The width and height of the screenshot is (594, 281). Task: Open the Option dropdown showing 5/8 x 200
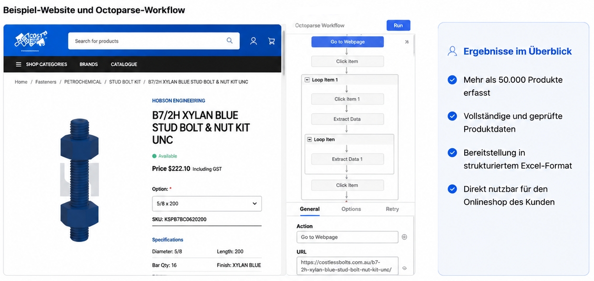(x=207, y=203)
